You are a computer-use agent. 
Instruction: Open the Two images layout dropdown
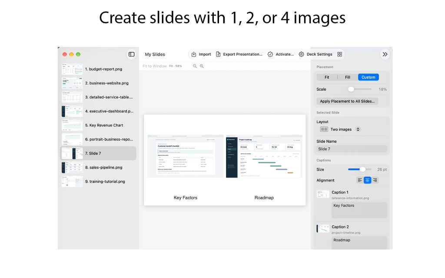pos(340,129)
